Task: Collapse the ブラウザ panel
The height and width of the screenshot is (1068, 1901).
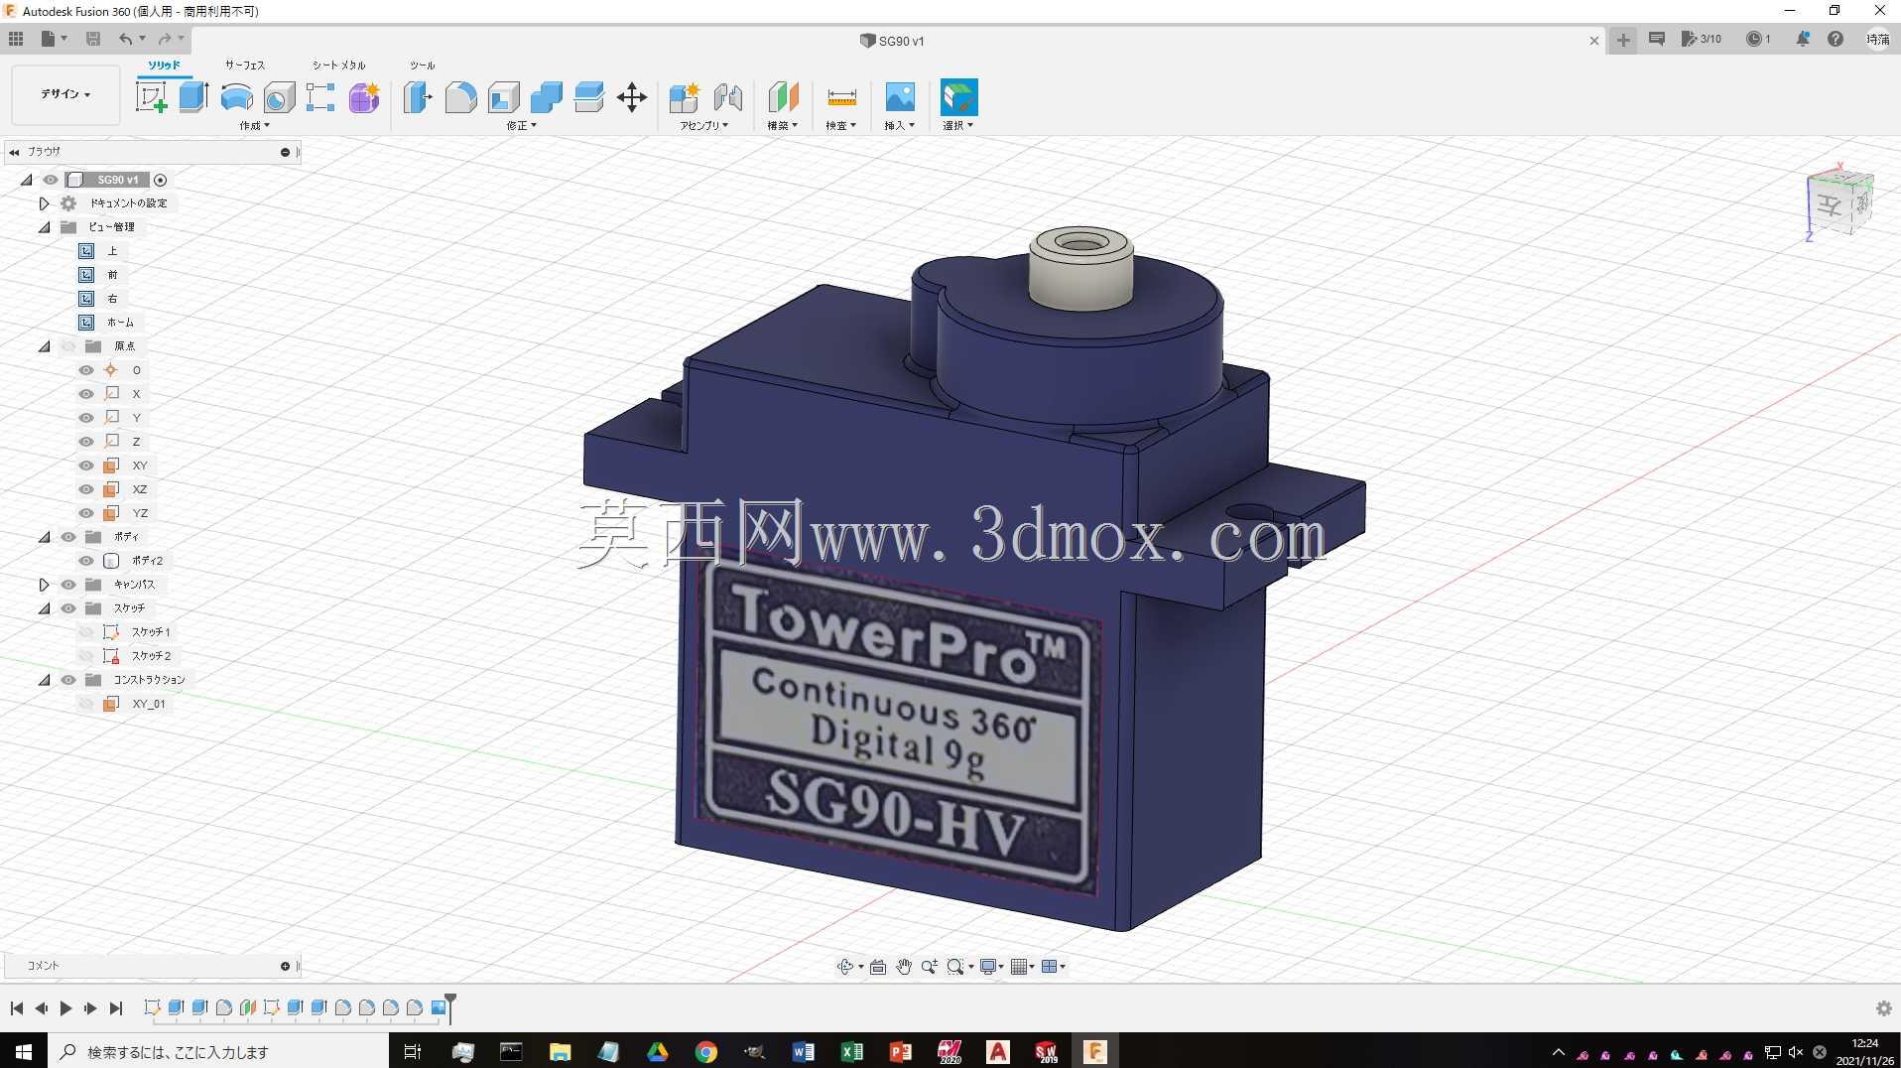Action: click(x=15, y=152)
